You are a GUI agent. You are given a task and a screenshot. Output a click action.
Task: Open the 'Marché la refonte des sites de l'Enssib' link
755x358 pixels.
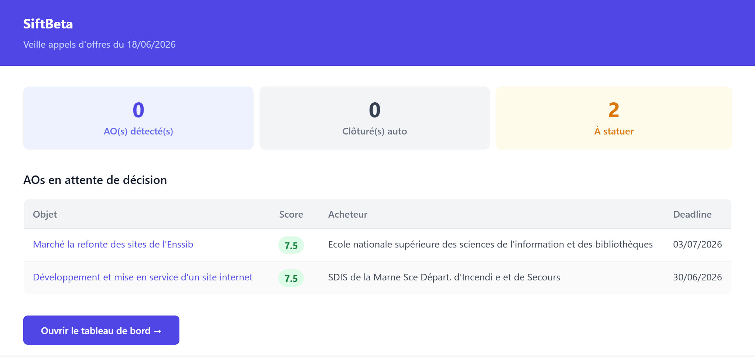[113, 244]
